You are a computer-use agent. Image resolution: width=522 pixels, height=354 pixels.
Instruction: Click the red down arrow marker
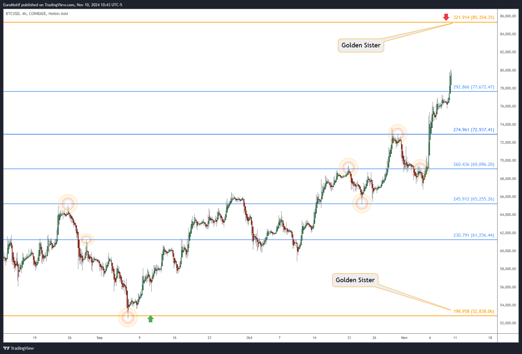pyautogui.click(x=446, y=17)
